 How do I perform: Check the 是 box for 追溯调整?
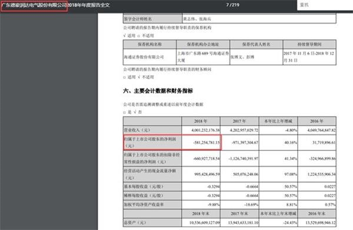(125, 112)
